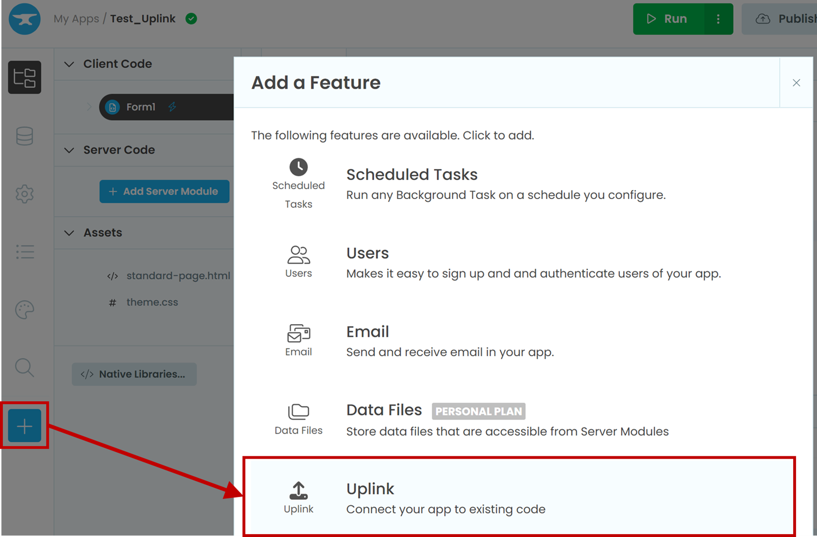Open the Search magnifier sidebar icon
Screen dimensions: 817x537
coord(24,368)
